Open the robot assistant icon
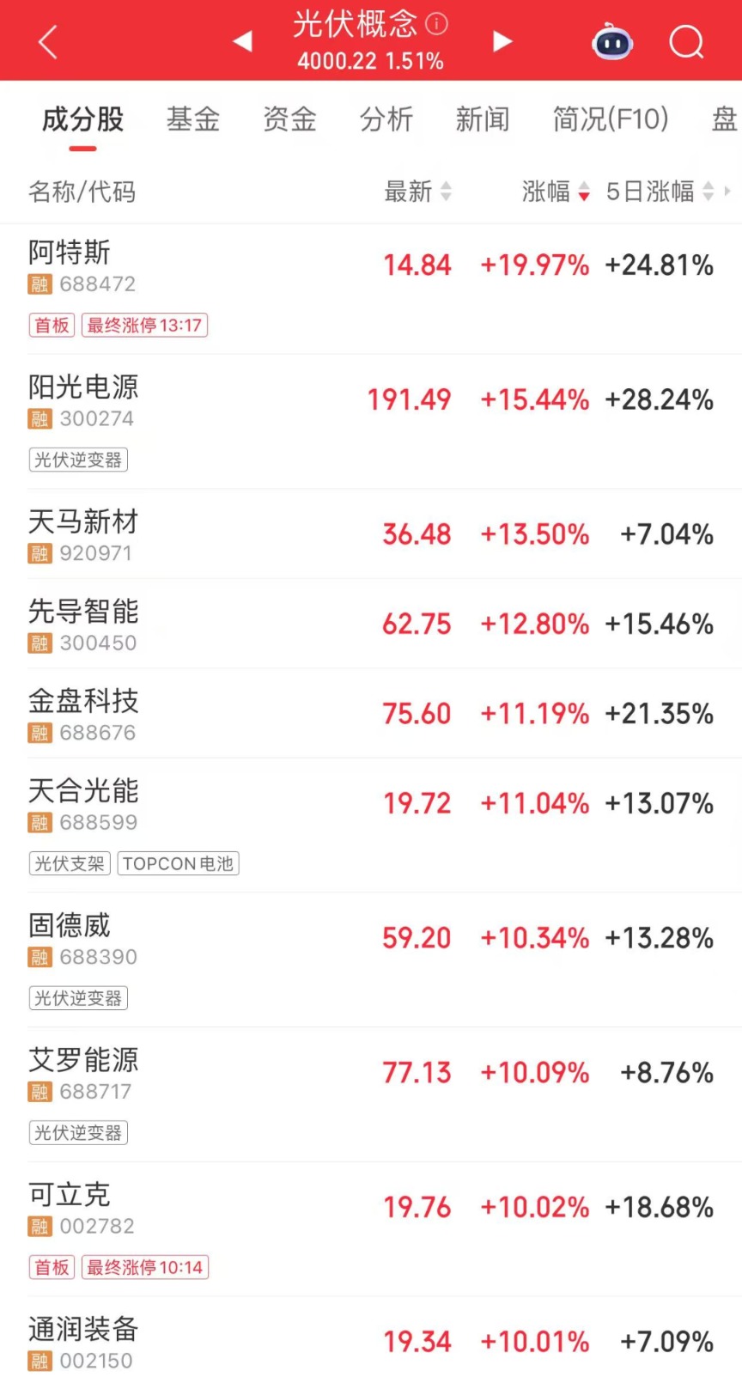The width and height of the screenshot is (742, 1377). (612, 41)
